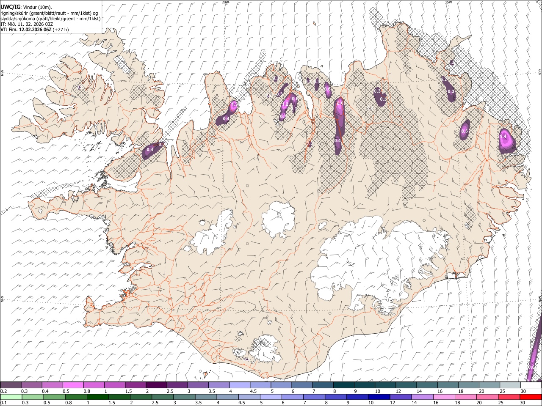Viewport: 542px width, 406px height.
Task: Click the "VT: Fim. 12.02.2026 06Z (+27 h)" line
Action: click(x=35, y=30)
